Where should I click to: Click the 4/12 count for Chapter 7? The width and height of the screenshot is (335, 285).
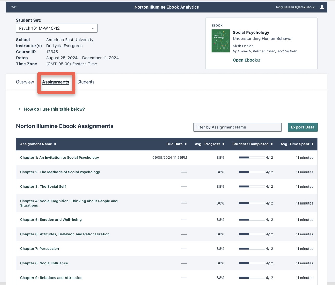pyautogui.click(x=269, y=249)
